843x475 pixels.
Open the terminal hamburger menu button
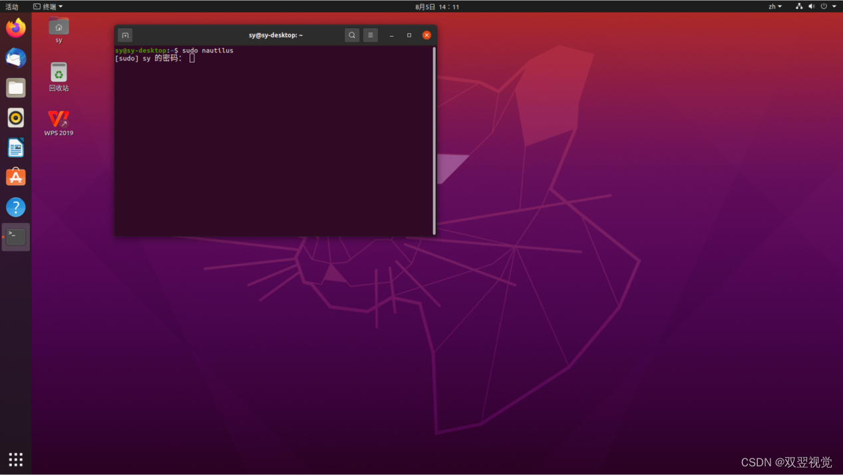click(370, 35)
